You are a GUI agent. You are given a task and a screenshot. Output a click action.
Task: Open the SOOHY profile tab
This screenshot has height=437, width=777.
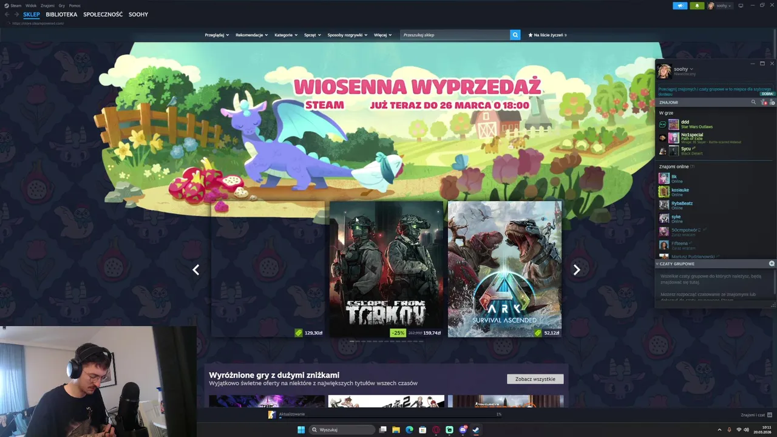[x=138, y=15]
